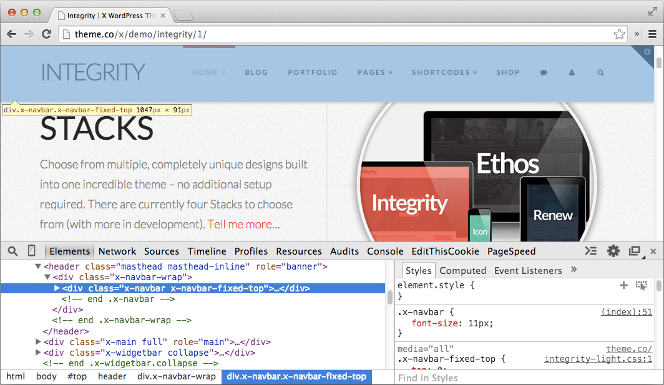The height and width of the screenshot is (385, 664).
Task: Toggle element state icon in Styles pane
Action: [642, 285]
